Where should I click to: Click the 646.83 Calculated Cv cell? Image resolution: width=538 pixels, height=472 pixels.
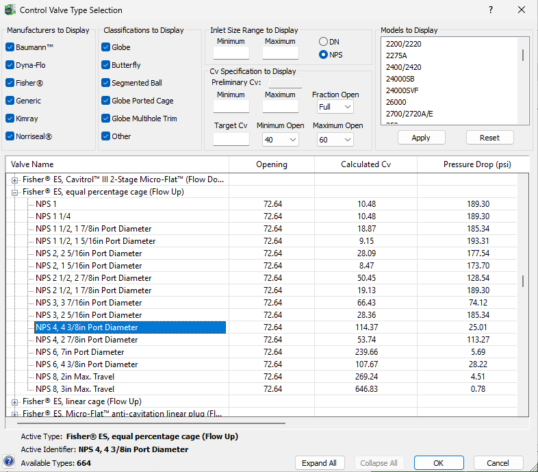tap(366, 389)
